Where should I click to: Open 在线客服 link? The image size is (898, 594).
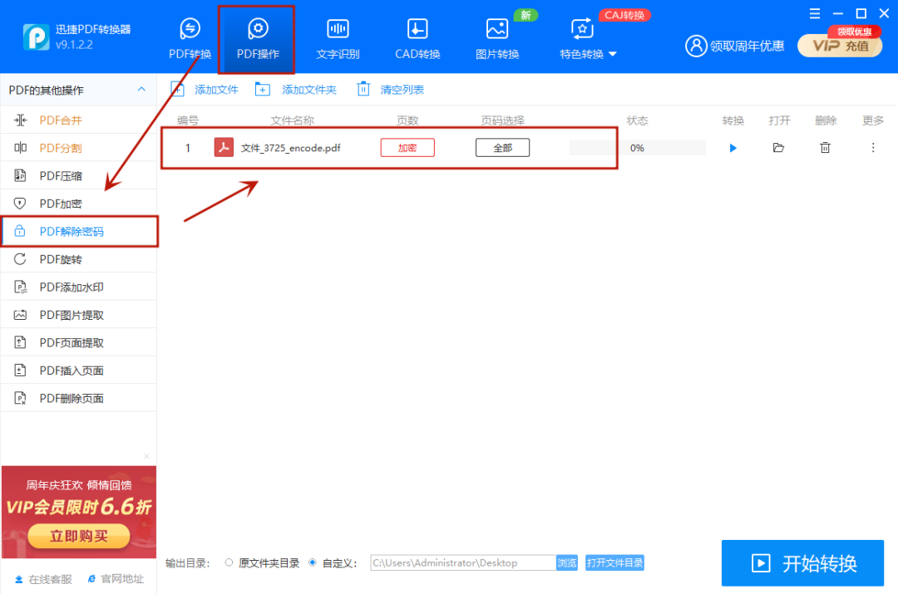43,579
